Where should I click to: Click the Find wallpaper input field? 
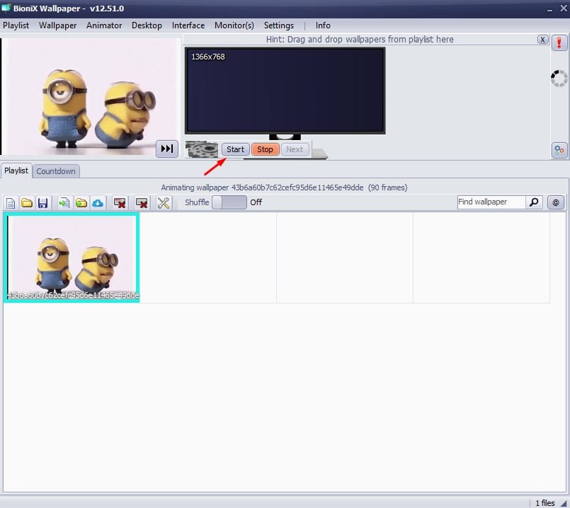[491, 202]
